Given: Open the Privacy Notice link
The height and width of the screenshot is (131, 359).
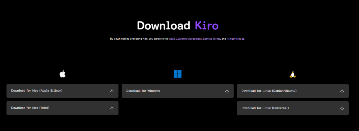Looking at the screenshot, I should [x=236, y=39].
